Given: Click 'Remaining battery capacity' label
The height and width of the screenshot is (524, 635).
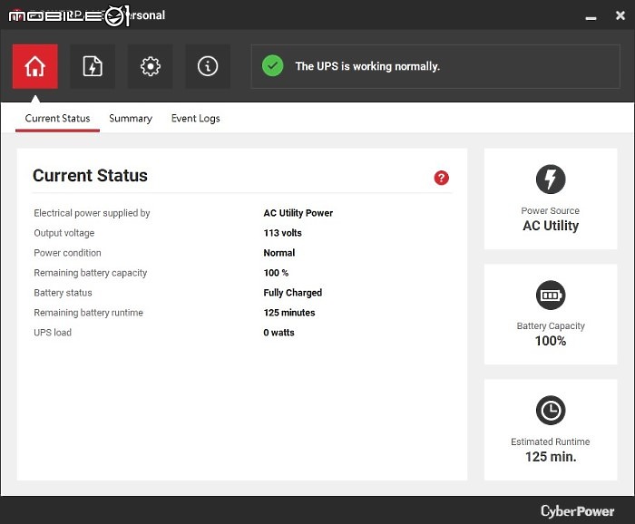Looking at the screenshot, I should [x=91, y=273].
